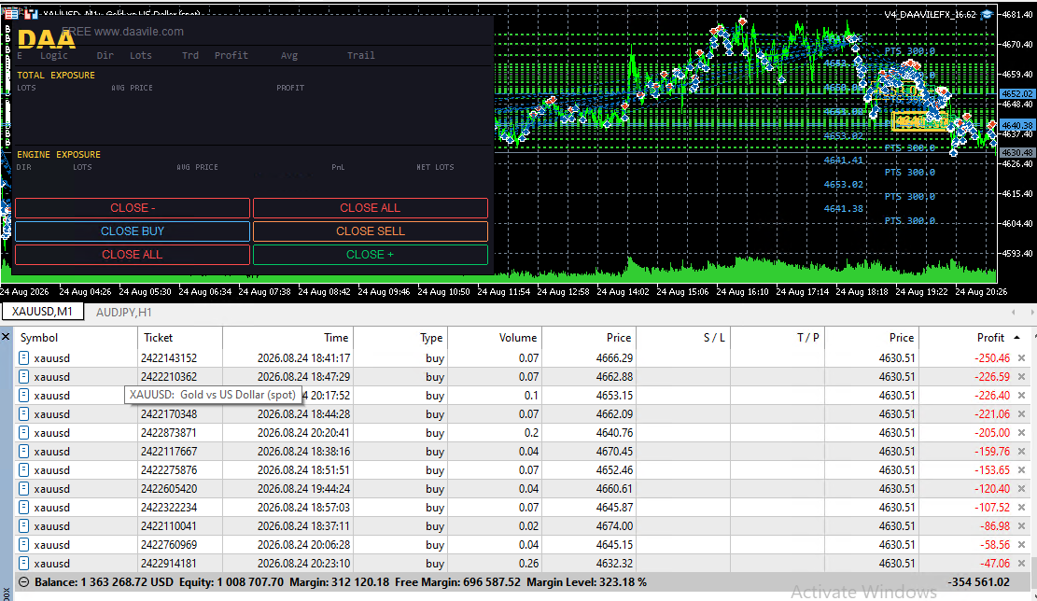Viewport: 1037px width, 601px height.
Task: Collapse the Balance summary row
Action: click(24, 582)
